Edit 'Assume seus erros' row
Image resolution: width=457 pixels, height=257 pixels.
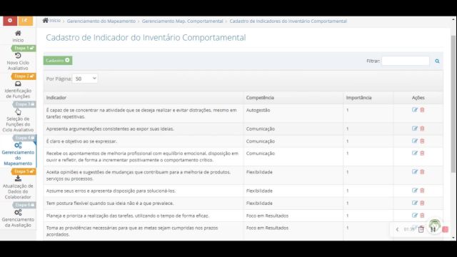point(415,191)
